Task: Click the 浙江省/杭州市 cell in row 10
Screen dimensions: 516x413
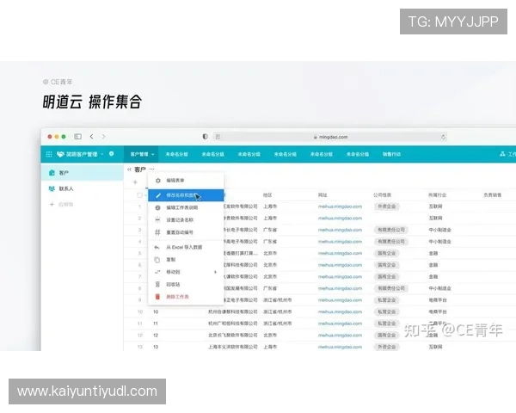Action: click(x=278, y=311)
